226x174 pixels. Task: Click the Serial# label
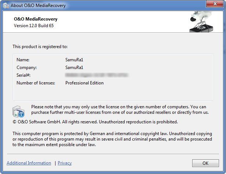[24, 75]
